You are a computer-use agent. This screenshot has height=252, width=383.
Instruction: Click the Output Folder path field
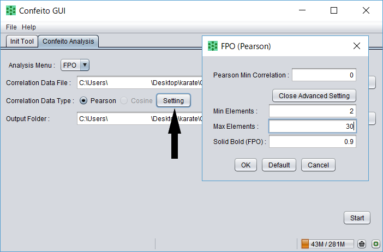pyautogui.click(x=140, y=119)
